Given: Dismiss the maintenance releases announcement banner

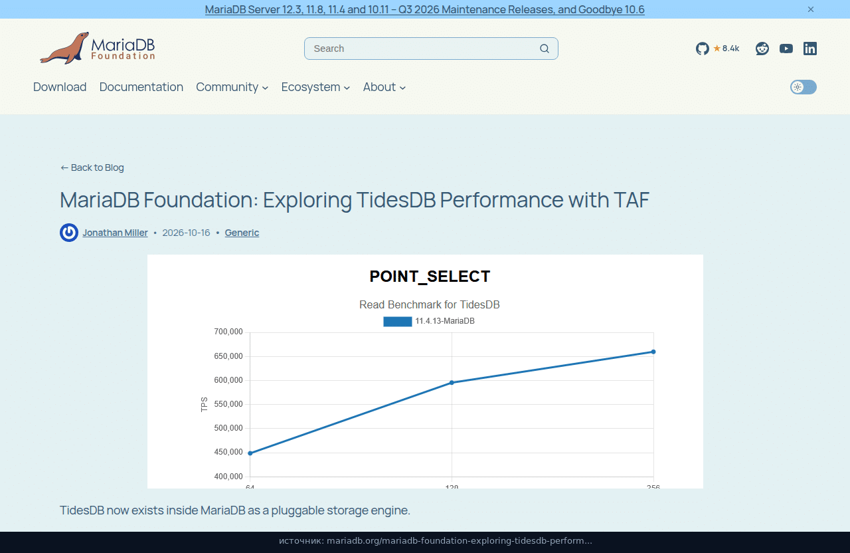Looking at the screenshot, I should pyautogui.click(x=811, y=9).
